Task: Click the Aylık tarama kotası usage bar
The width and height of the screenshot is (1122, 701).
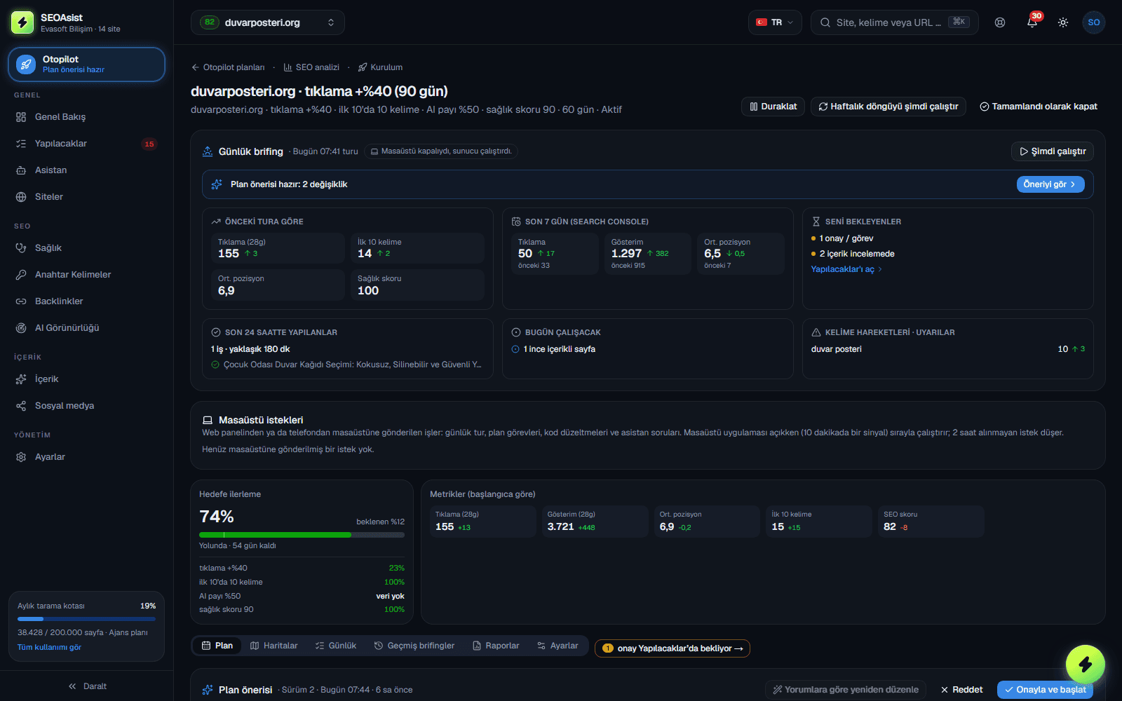Action: click(x=86, y=619)
